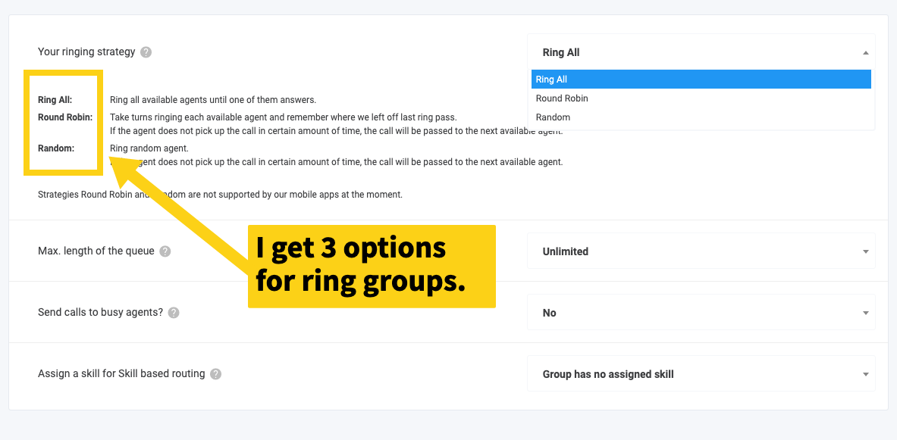Open the No dropdown for busy agents
The height and width of the screenshot is (440, 897).
point(701,313)
